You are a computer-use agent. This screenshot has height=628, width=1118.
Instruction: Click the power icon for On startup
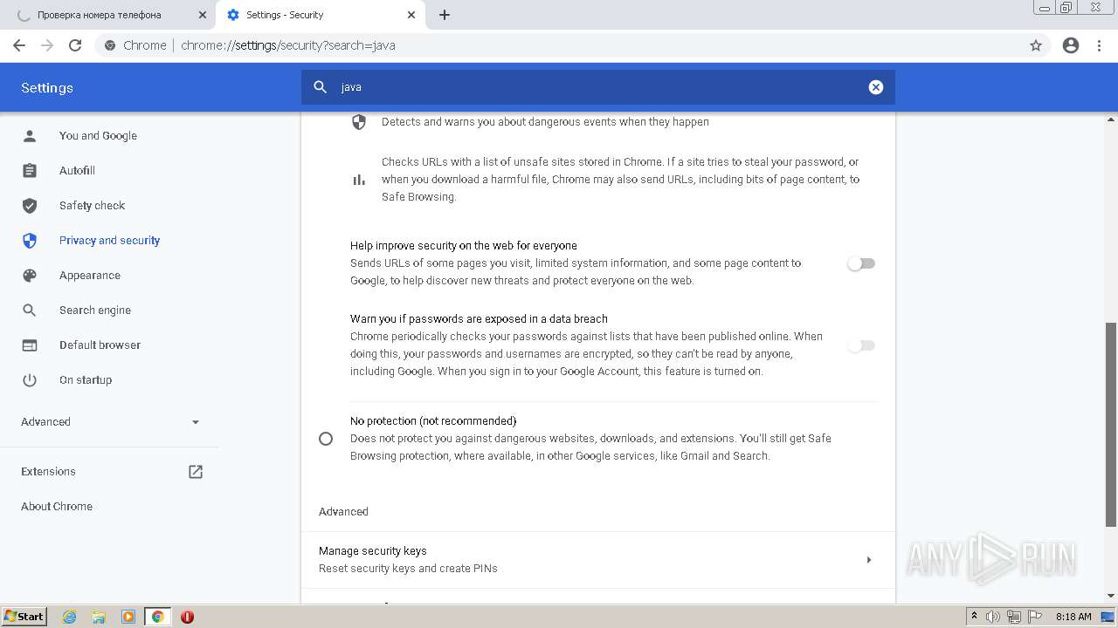pyautogui.click(x=30, y=380)
